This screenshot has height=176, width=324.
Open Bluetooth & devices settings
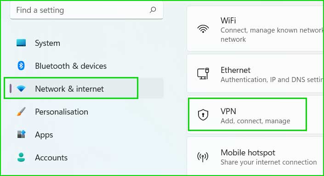71,66
